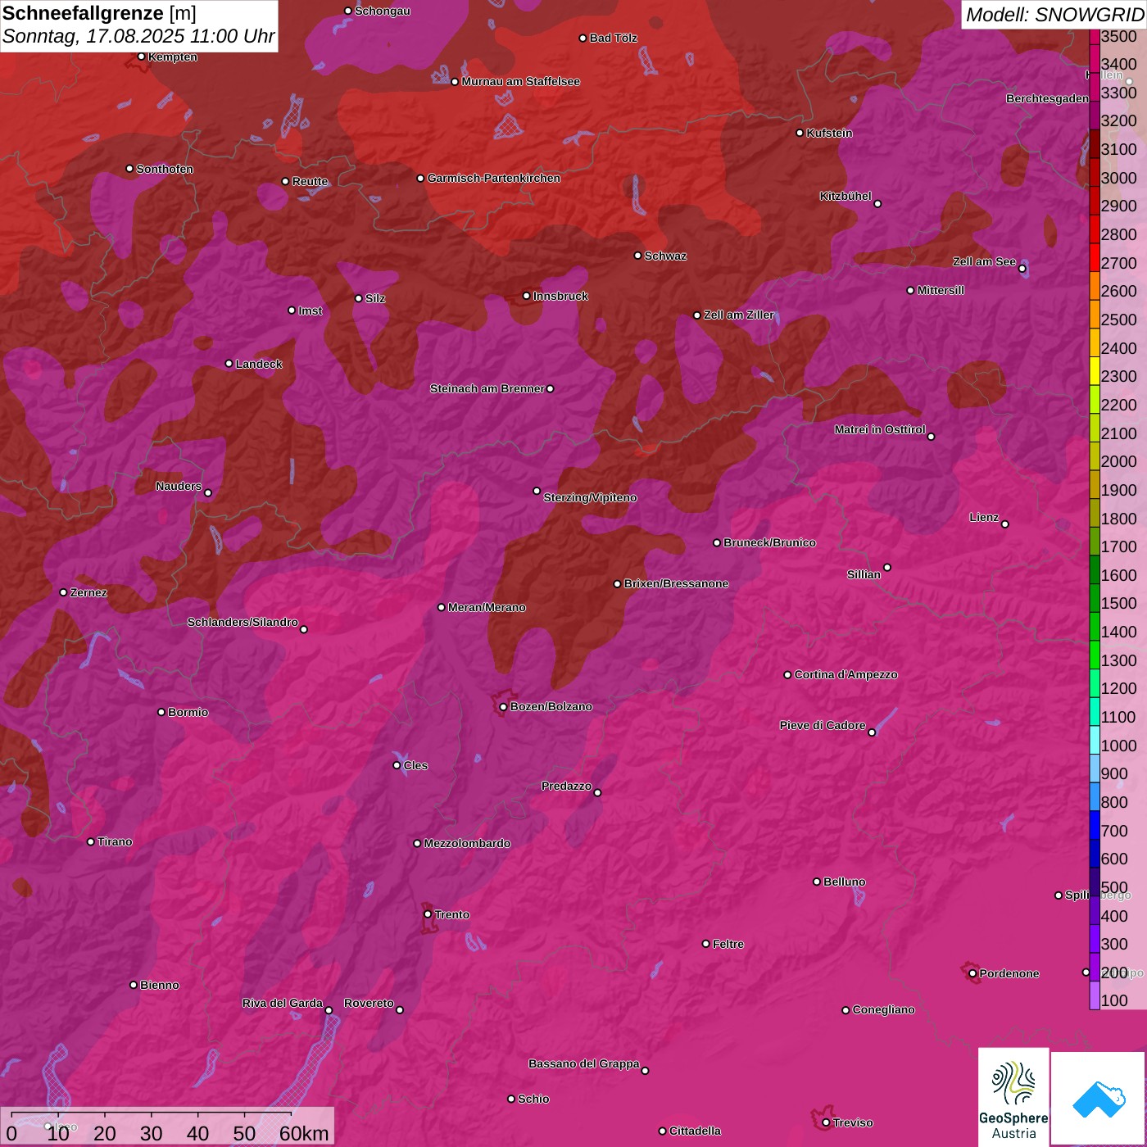Image resolution: width=1147 pixels, height=1147 pixels.
Task: Click the Cortina d'Ampezzo marker
Action: point(787,675)
